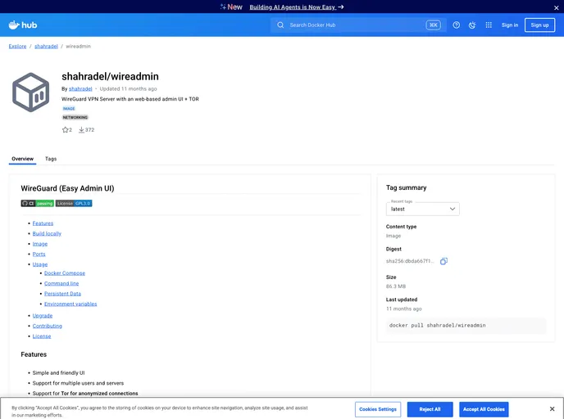Click the sha256:dbda667f1 digest text

410,261
